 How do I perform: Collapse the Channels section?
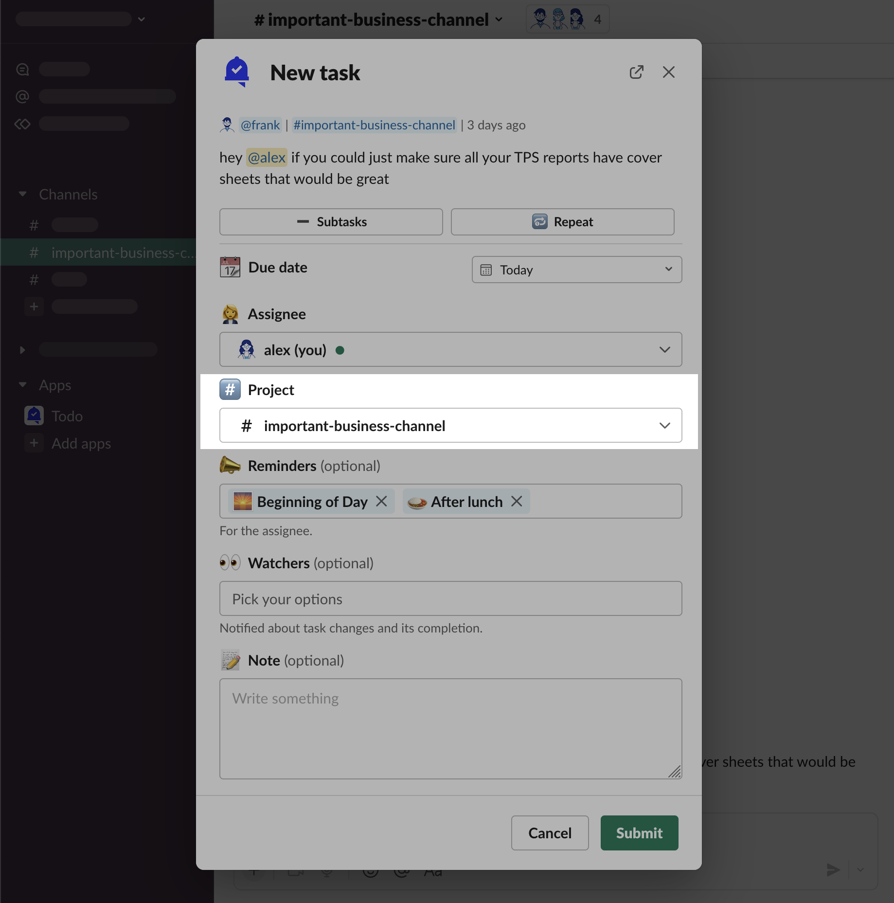pyautogui.click(x=22, y=194)
